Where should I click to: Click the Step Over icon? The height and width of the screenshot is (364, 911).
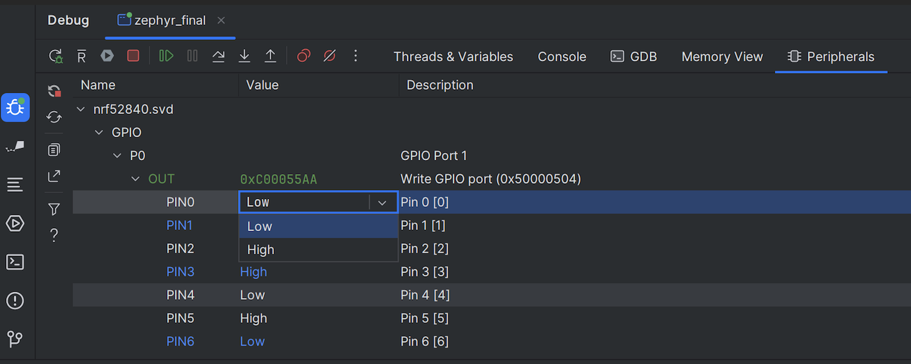tap(218, 56)
